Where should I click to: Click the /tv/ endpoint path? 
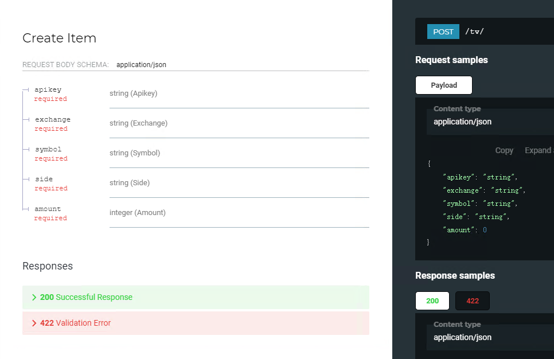tap(474, 32)
